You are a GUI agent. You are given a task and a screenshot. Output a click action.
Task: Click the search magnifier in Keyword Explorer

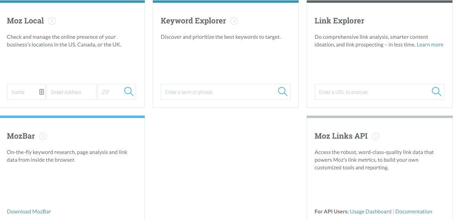click(282, 91)
